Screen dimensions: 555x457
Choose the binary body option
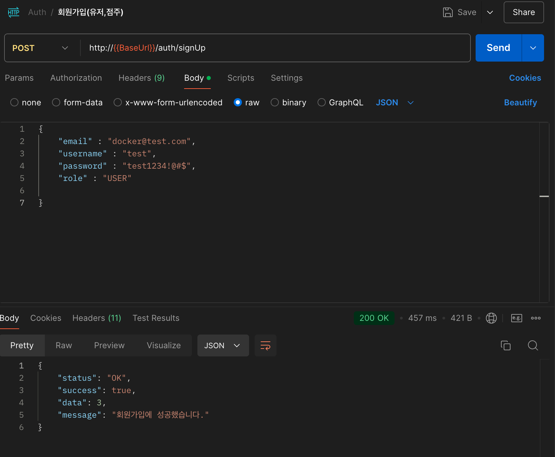[275, 103]
